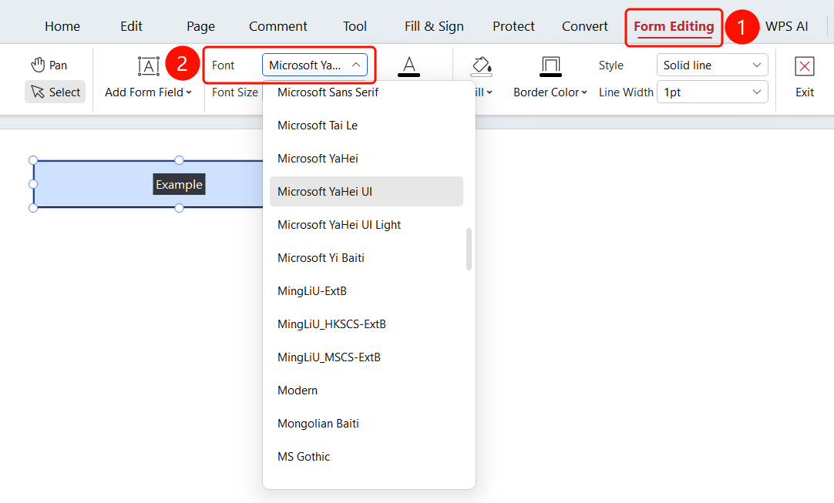The image size is (834, 503).
Task: Select the Pan hand tool
Action: (x=49, y=65)
